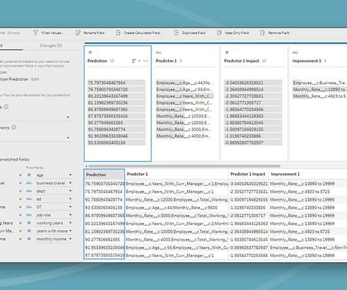
Task: Open Create Calculated Field from toolbar
Action: 139,33
